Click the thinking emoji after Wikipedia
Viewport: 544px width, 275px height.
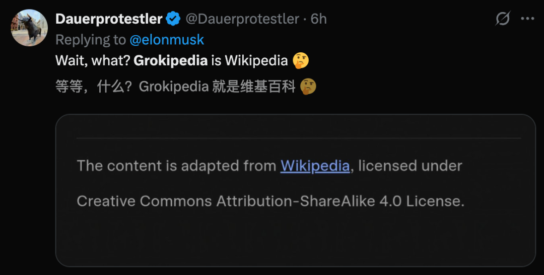click(x=301, y=61)
